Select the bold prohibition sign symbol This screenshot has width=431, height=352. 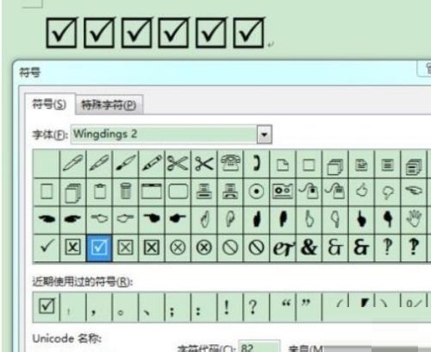tap(256, 248)
